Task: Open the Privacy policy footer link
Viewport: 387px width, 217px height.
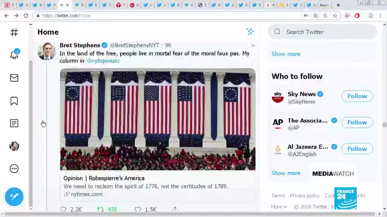Action: coord(305,196)
